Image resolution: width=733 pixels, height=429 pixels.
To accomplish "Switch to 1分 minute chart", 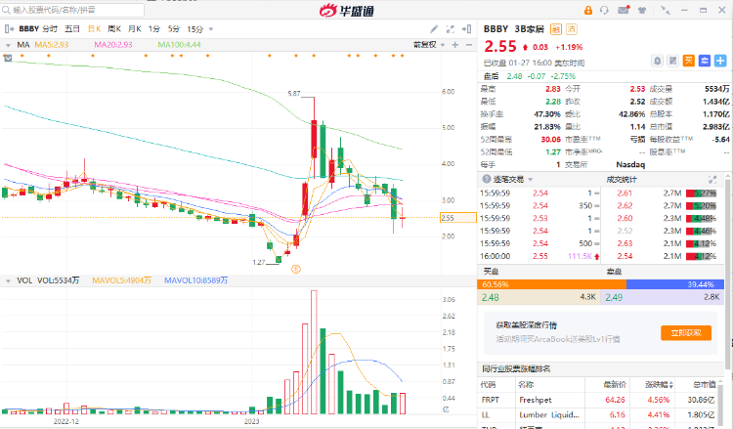I will [x=154, y=29].
